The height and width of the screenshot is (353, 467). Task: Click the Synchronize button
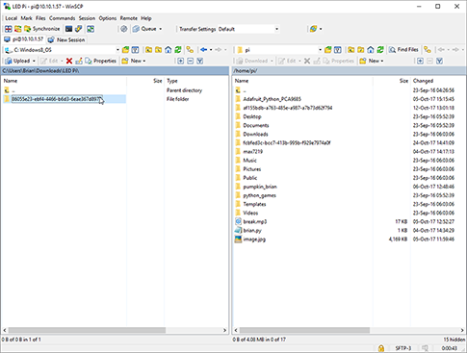(x=42, y=29)
